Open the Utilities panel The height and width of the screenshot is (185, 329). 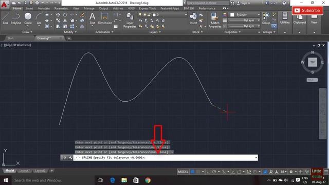[x=285, y=18]
